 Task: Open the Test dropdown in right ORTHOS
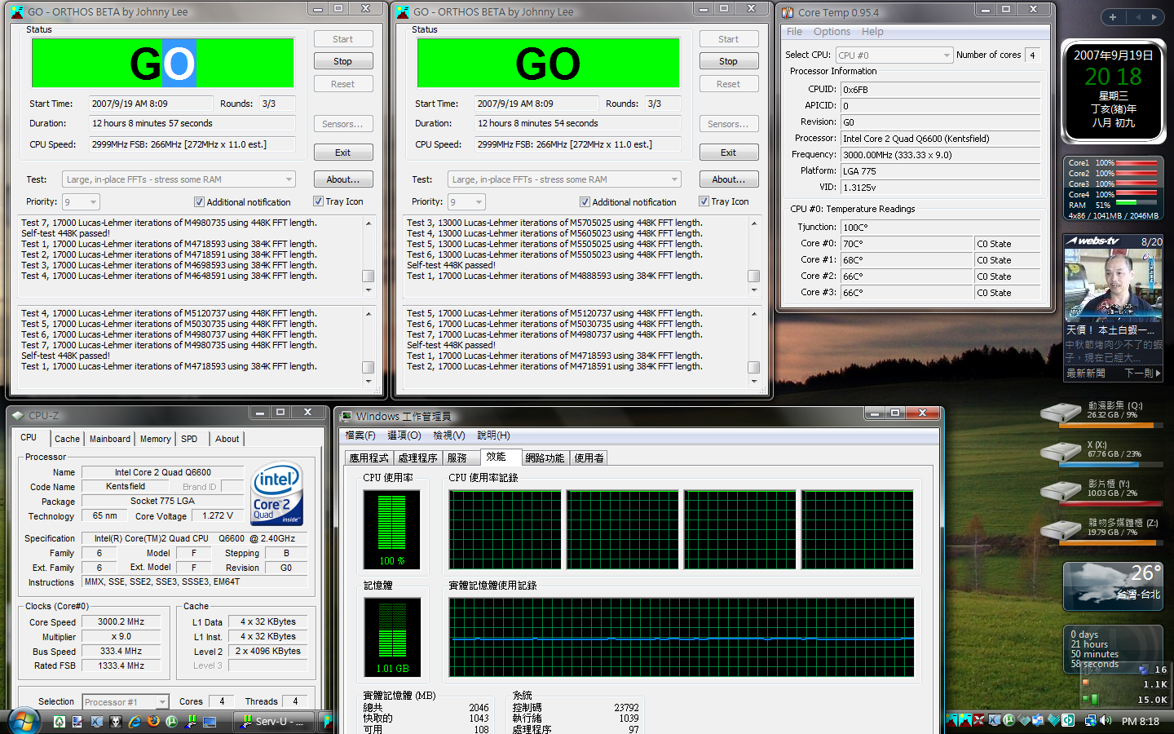click(564, 179)
